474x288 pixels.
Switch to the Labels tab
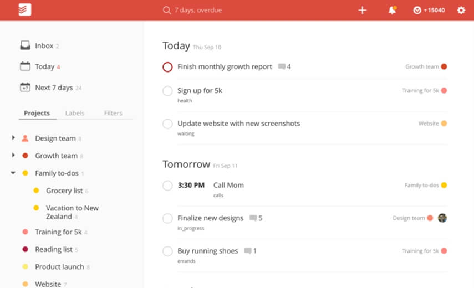[x=75, y=113]
